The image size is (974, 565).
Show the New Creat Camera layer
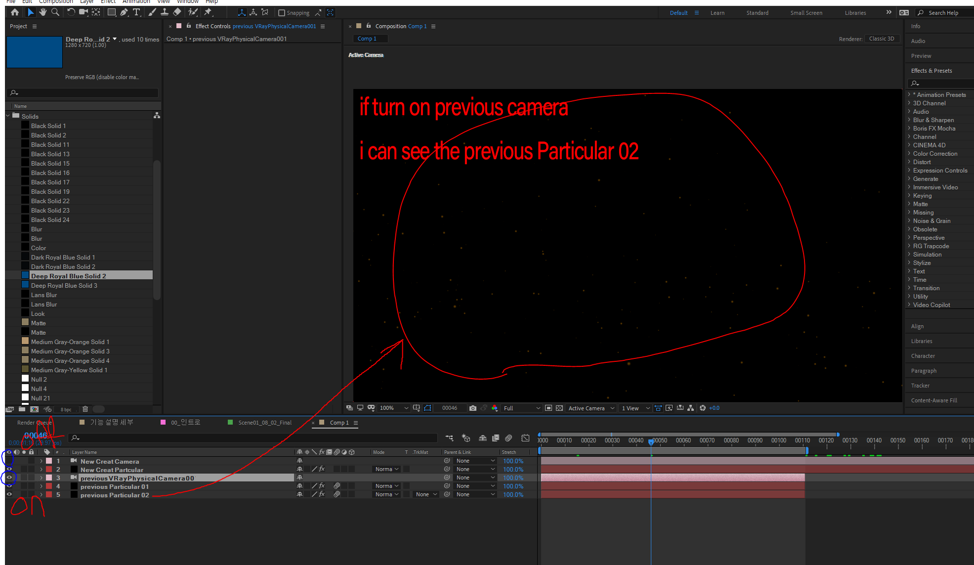(x=9, y=461)
